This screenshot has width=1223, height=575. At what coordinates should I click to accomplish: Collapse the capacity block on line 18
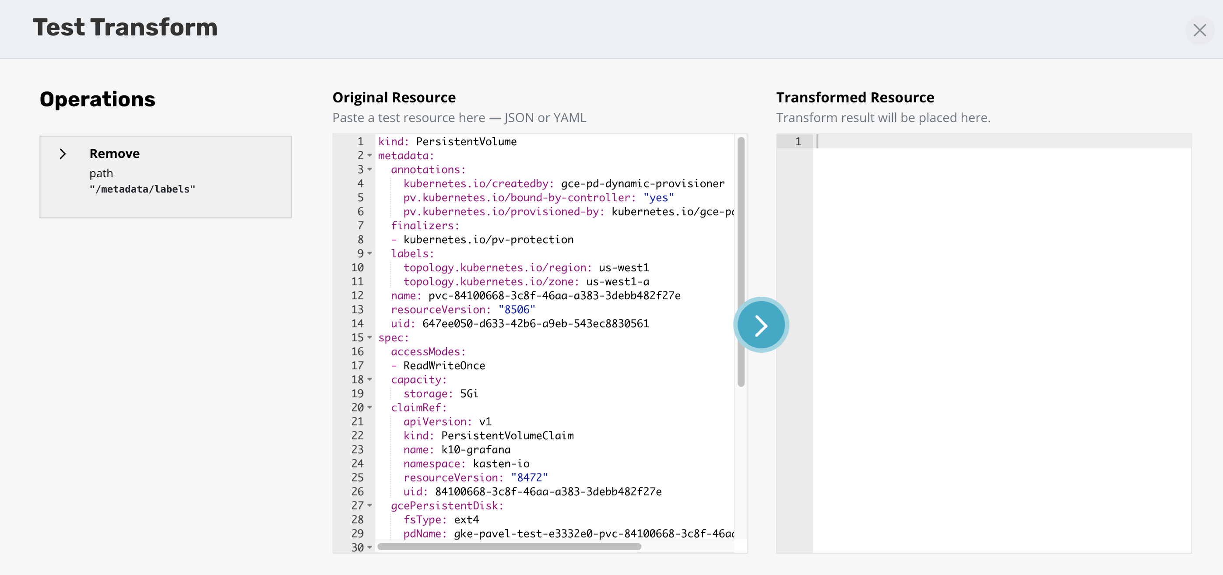coord(370,379)
